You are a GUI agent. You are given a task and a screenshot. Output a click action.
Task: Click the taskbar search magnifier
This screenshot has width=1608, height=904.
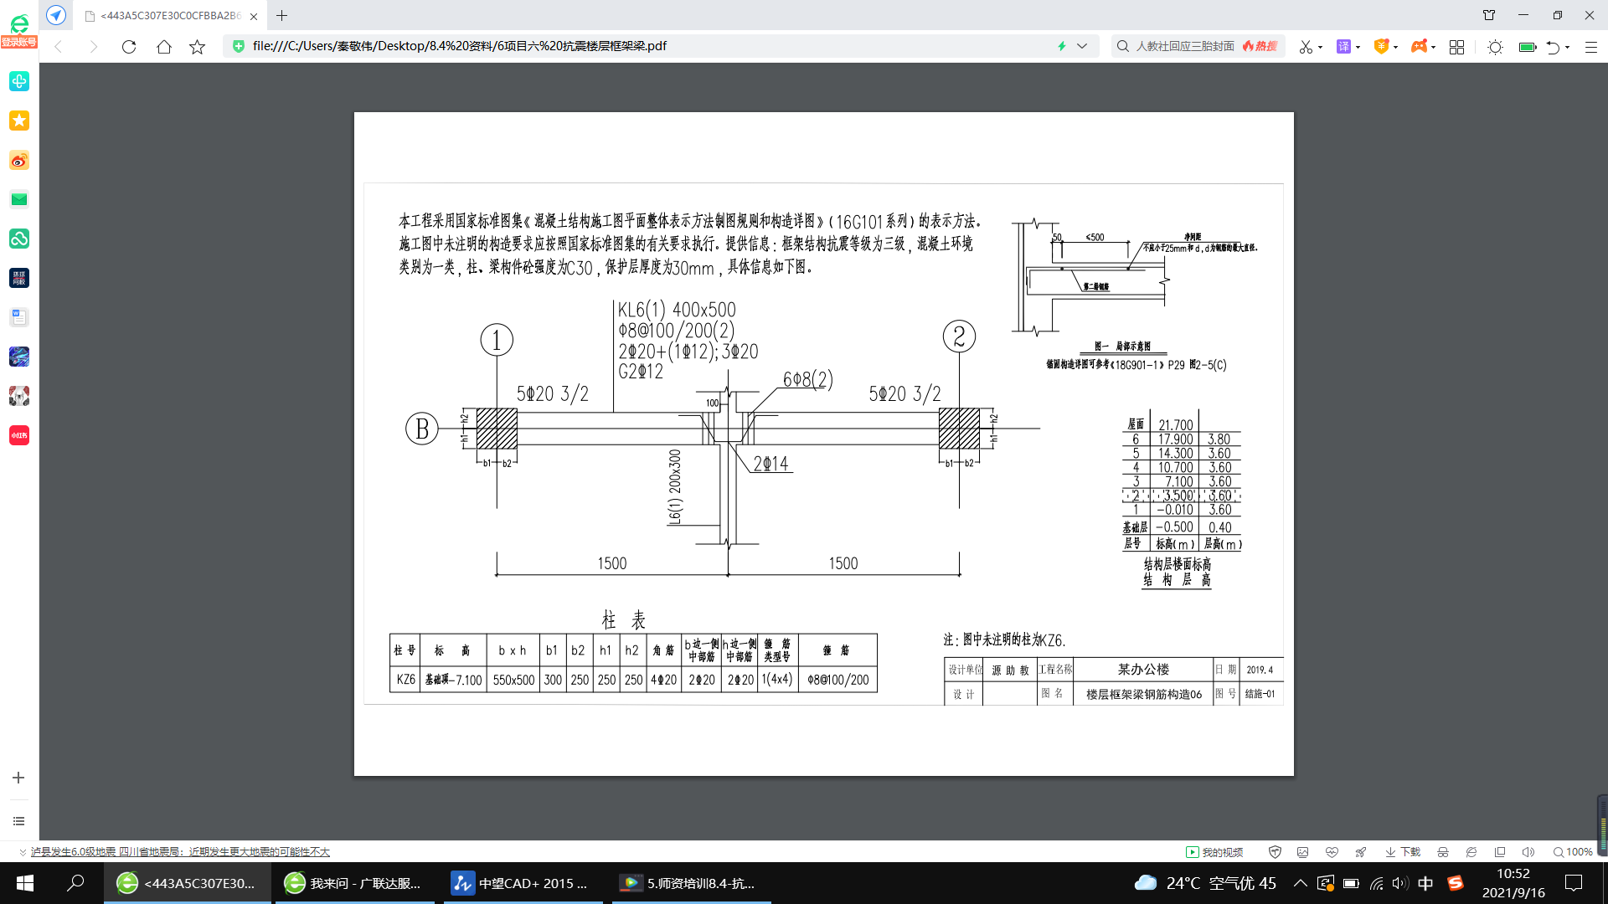(75, 883)
